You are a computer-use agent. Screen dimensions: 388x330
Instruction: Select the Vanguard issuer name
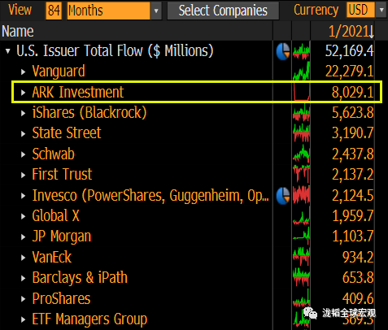[x=59, y=72]
